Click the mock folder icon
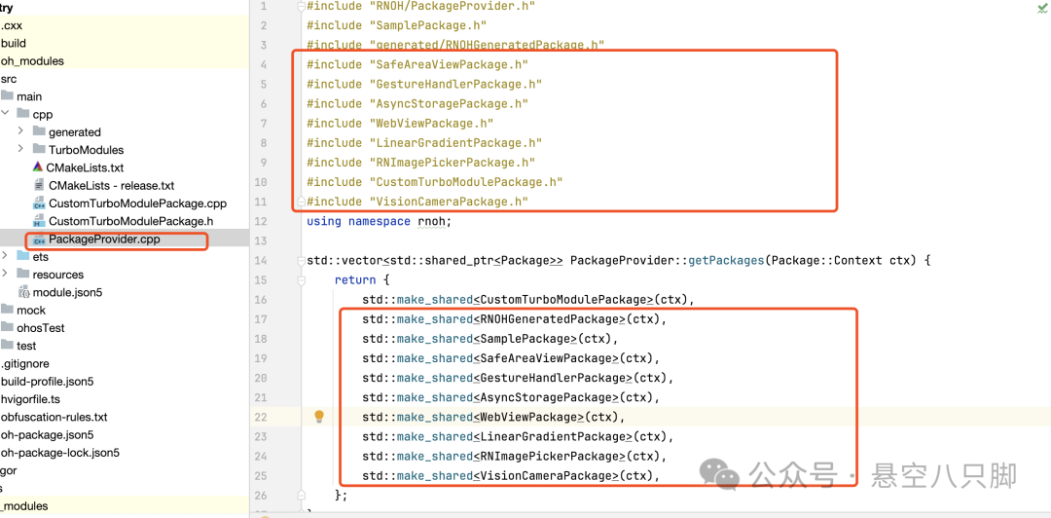The height and width of the screenshot is (518, 1051). pyautogui.click(x=7, y=310)
